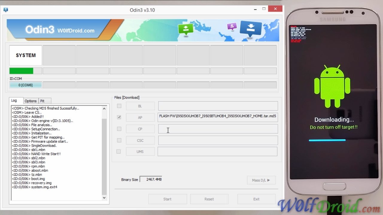383x215 pixels.
Task: Toggle the CP file checkbox
Action: coord(119,129)
